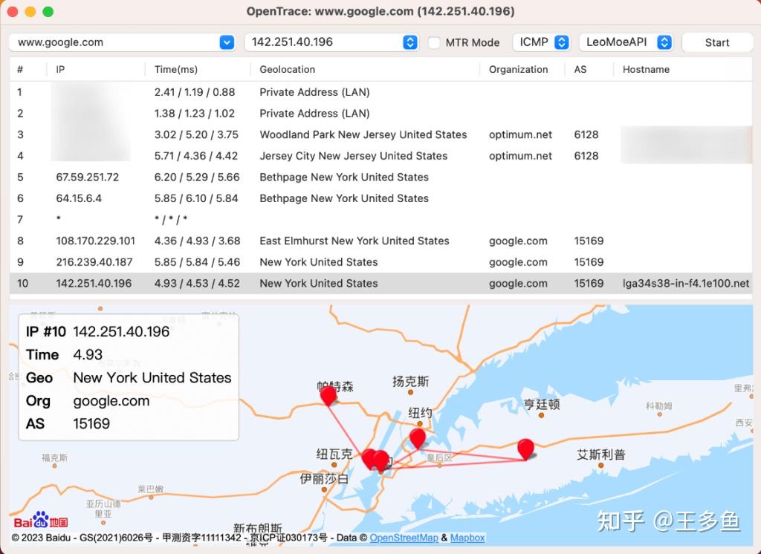761x554 pixels.
Task: Open the Mapbox attribution link
Action: (468, 538)
